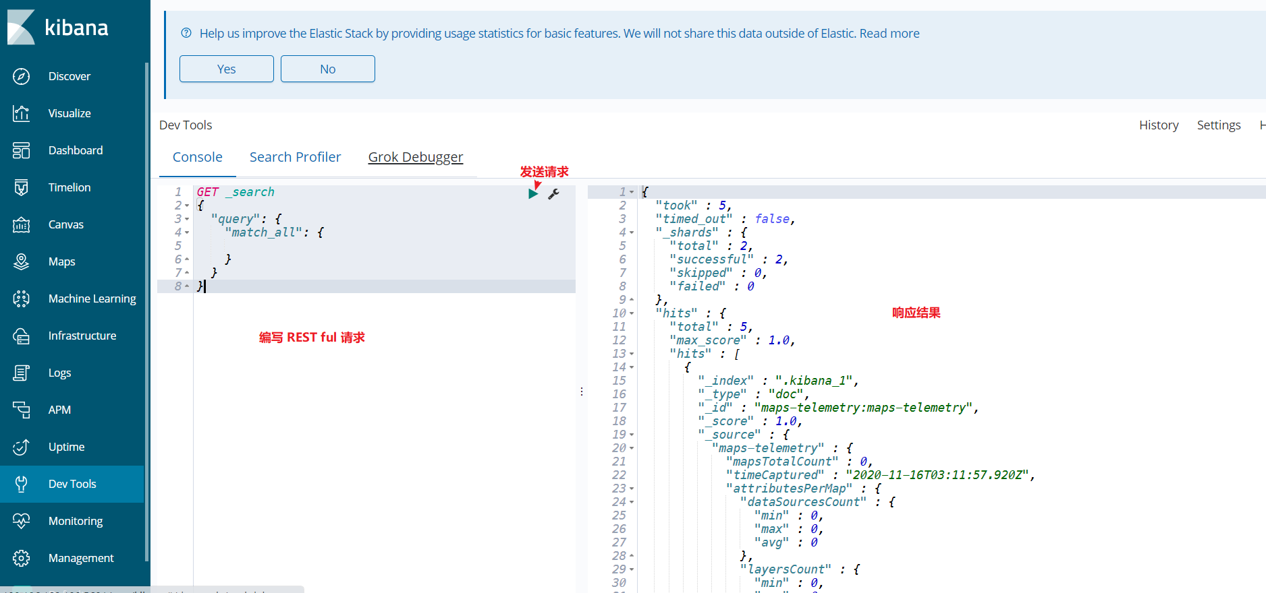
Task: Click the sidebar's vertical scrollbar
Action: click(x=146, y=312)
